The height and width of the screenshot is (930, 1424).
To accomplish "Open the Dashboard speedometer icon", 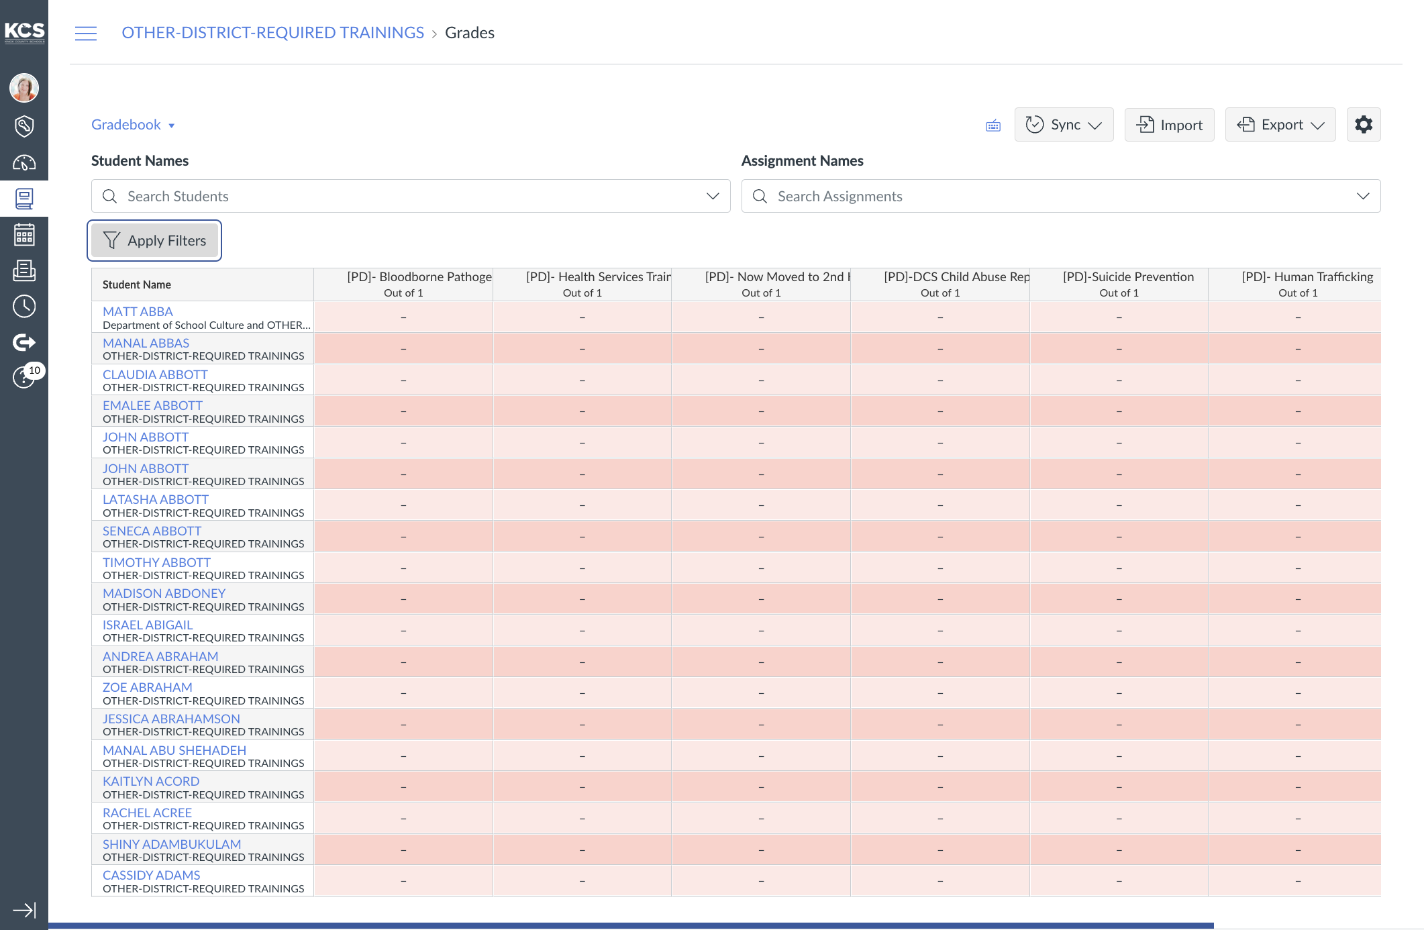I will 24,162.
